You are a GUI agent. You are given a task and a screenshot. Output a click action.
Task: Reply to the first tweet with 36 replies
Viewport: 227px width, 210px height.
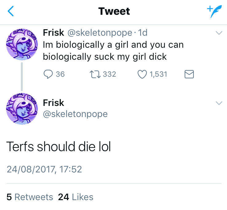(x=49, y=74)
